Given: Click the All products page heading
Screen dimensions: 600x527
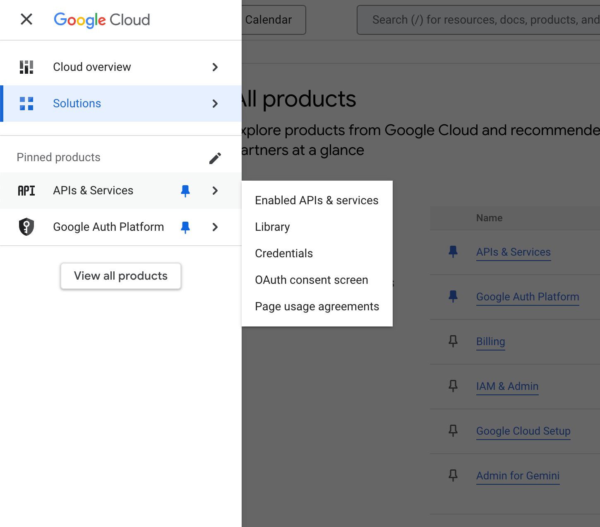Looking at the screenshot, I should click(299, 99).
